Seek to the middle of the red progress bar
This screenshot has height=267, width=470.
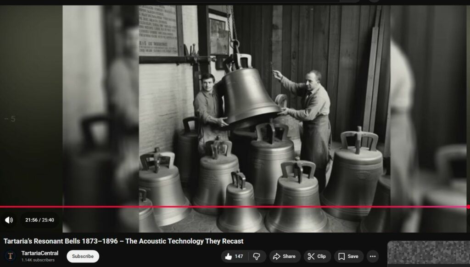point(234,207)
